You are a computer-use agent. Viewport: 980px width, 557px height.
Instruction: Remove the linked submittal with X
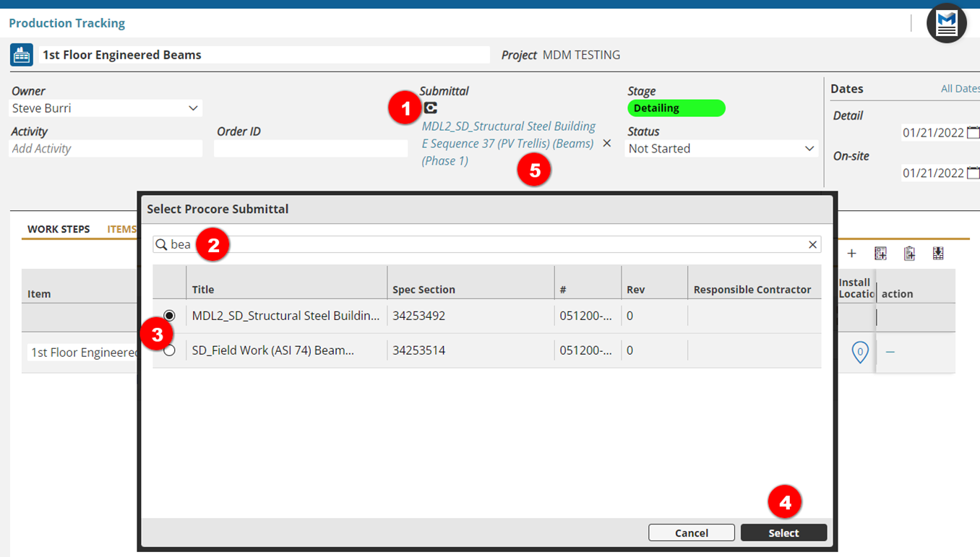[607, 143]
